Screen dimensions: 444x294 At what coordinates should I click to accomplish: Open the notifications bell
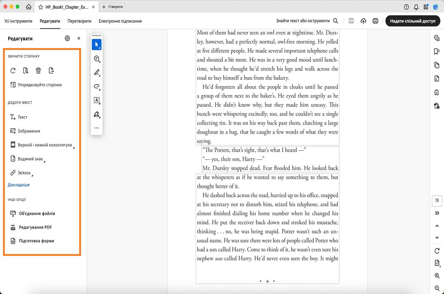(x=416, y=7)
